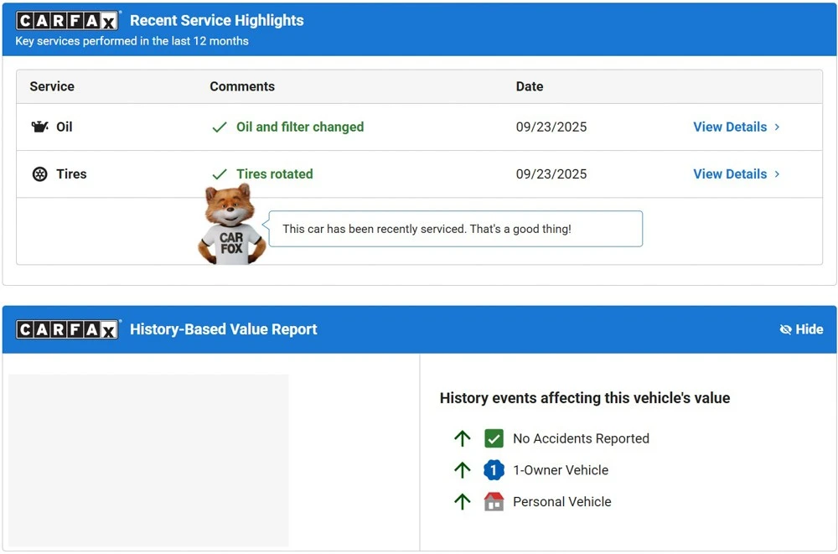Click the Oil service label
This screenshot has width=838, height=554.
65,127
